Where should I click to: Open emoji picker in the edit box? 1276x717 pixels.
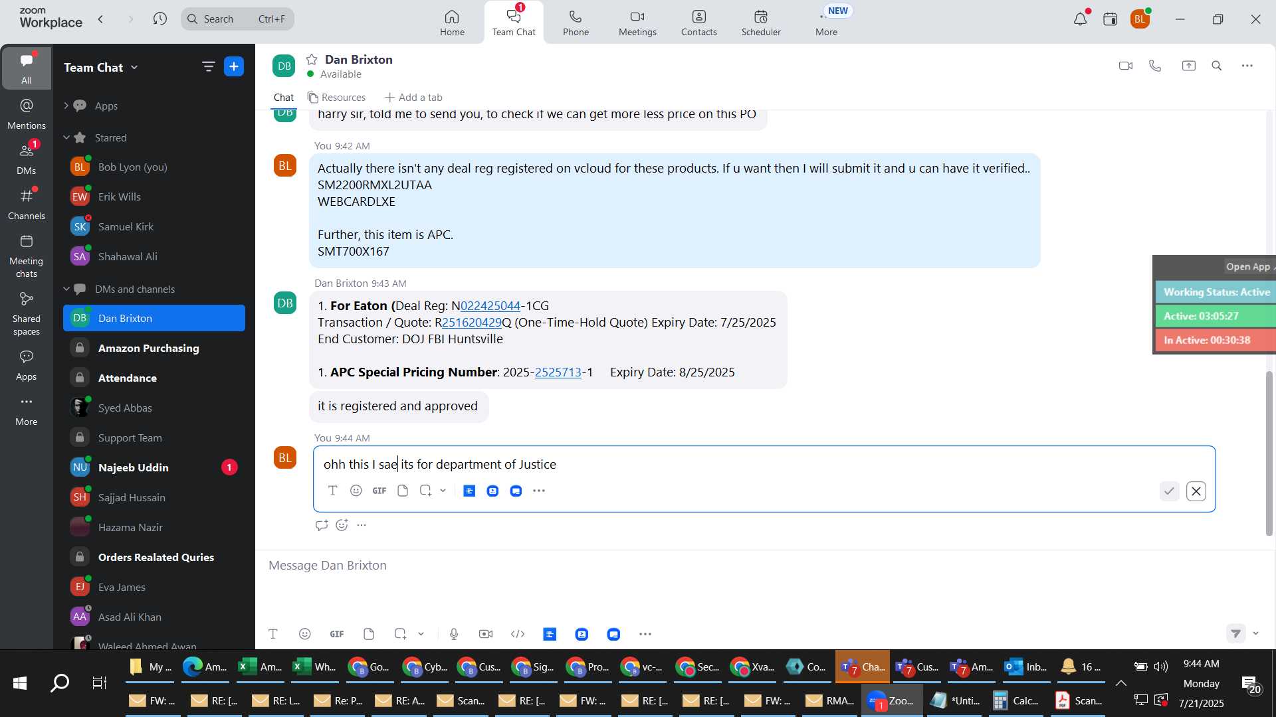[356, 491]
